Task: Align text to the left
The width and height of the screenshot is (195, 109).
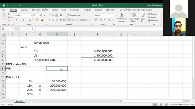Action: 50,20
